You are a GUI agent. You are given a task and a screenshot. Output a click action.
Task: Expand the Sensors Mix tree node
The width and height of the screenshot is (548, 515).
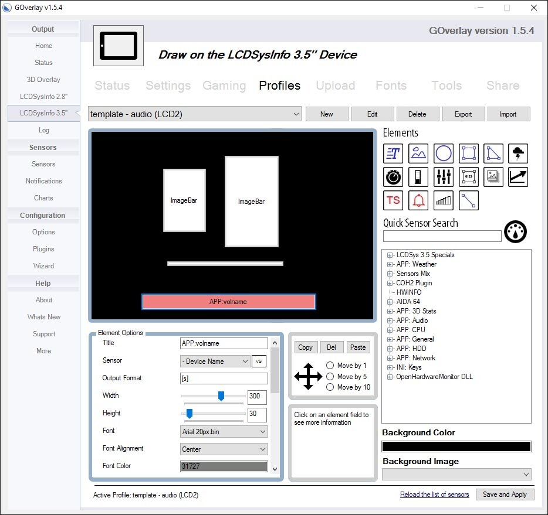pos(390,274)
